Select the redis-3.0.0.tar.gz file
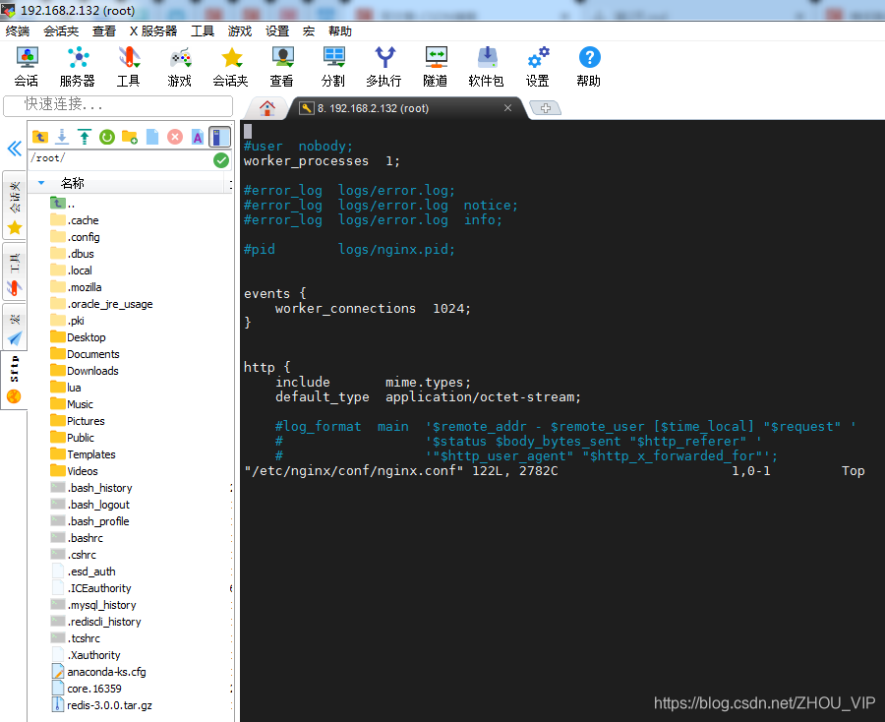This screenshot has width=885, height=722. pos(101,705)
